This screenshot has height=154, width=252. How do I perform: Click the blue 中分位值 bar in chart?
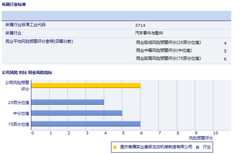[77, 113]
